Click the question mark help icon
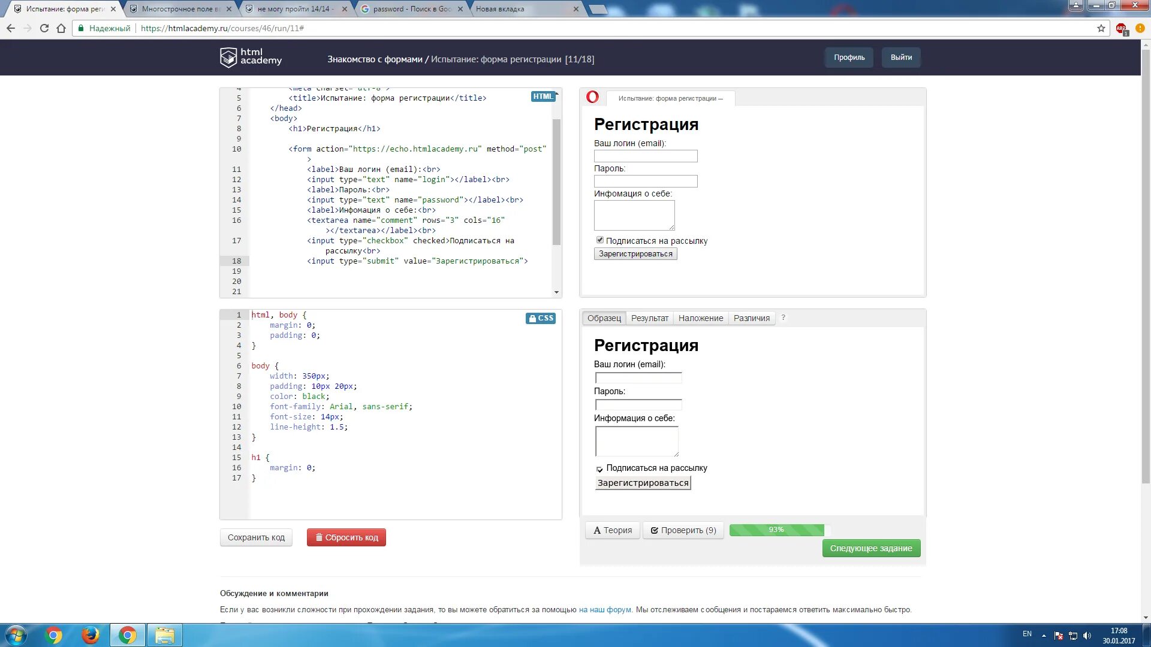Image resolution: width=1151 pixels, height=647 pixels. click(x=783, y=318)
